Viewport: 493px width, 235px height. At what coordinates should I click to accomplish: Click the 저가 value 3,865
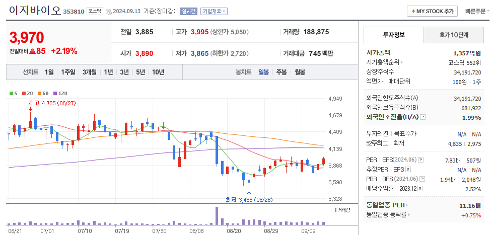[199, 53]
